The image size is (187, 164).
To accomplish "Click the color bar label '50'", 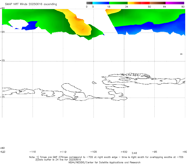I will [x=149, y=7].
